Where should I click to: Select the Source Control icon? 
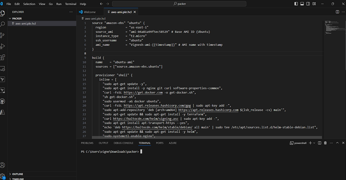click(3, 35)
